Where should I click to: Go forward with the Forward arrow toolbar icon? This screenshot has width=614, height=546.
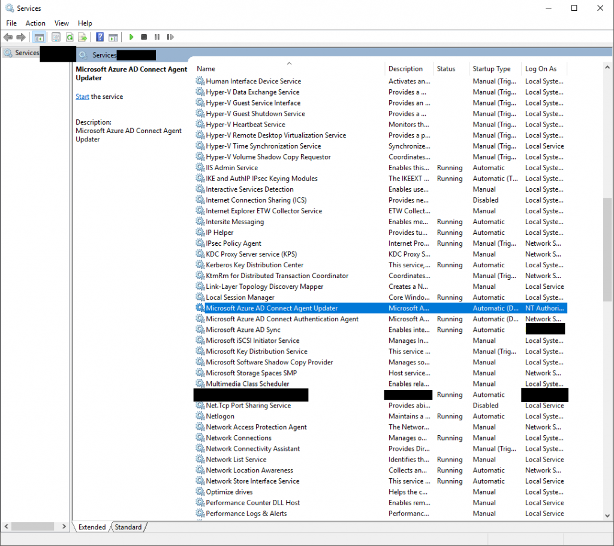coord(21,37)
